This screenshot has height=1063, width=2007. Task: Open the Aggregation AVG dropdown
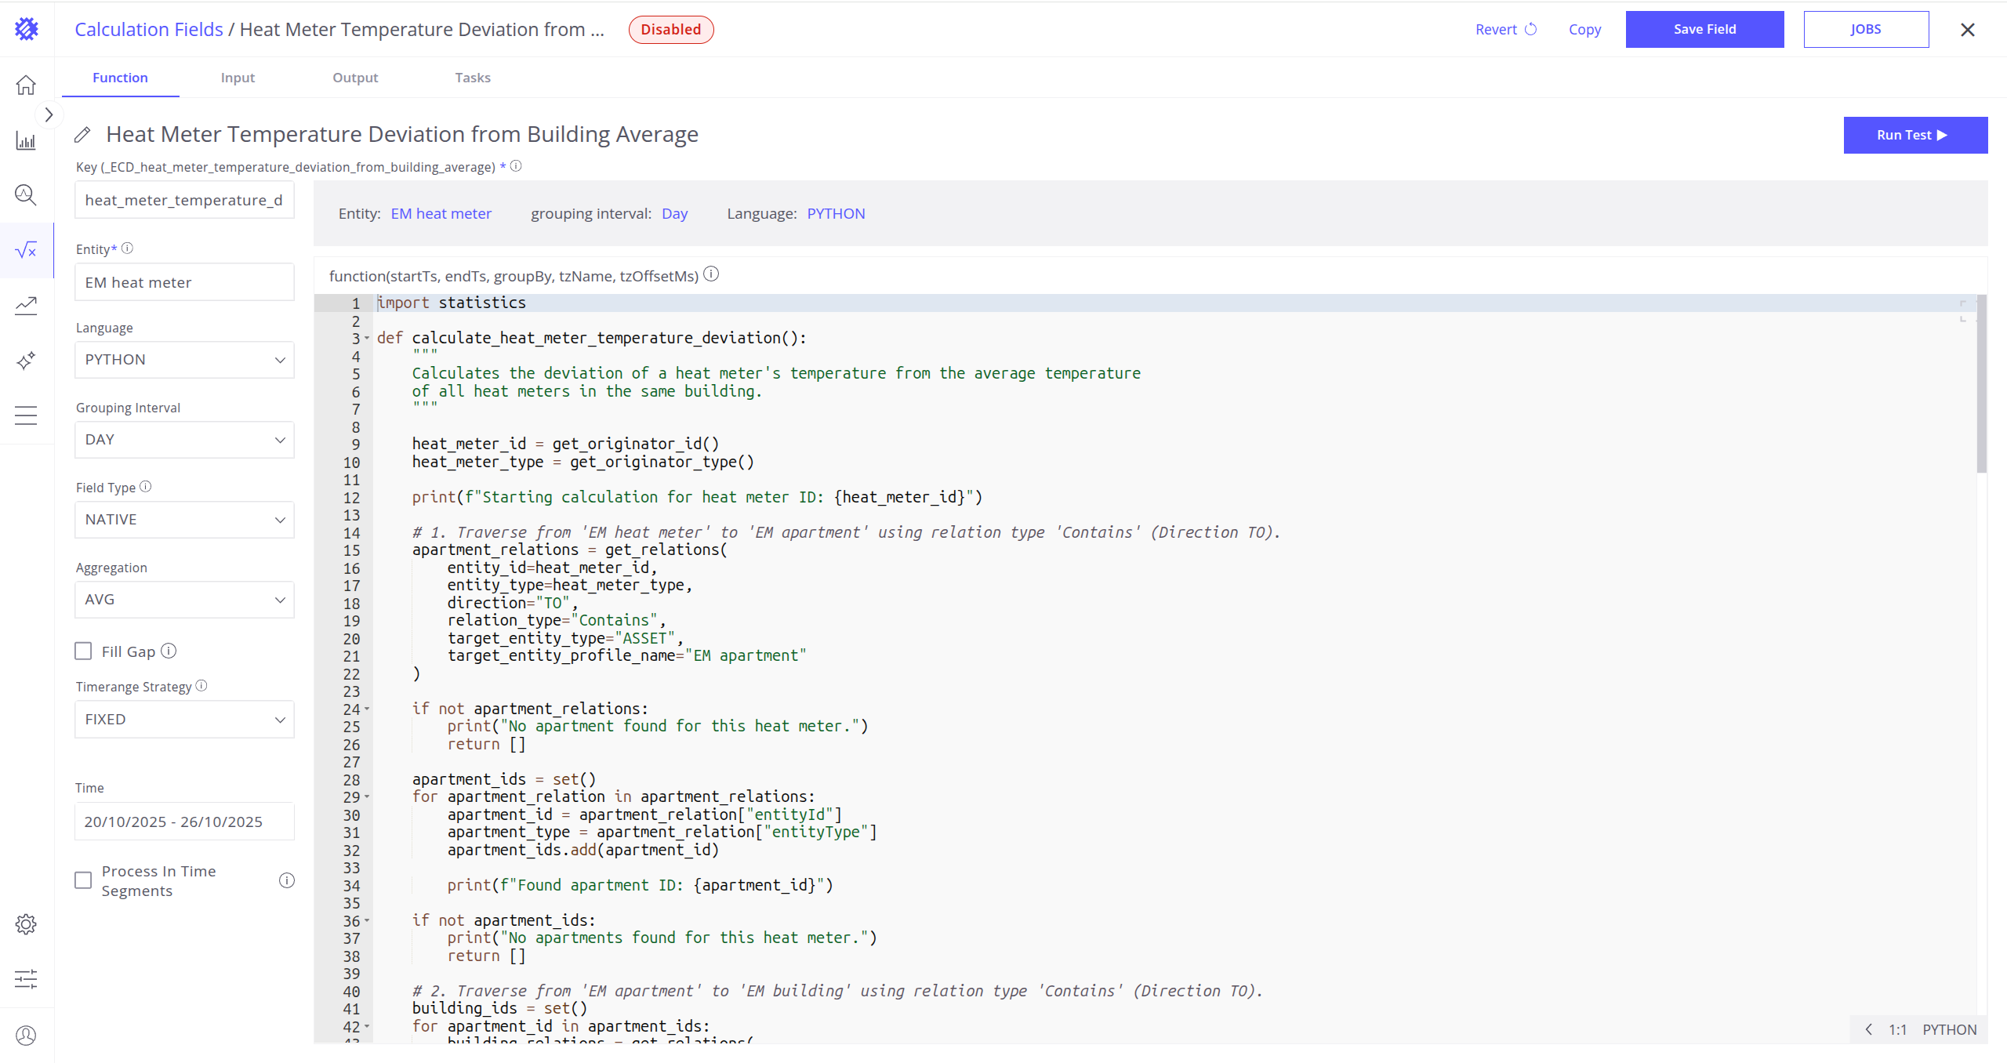(x=184, y=600)
